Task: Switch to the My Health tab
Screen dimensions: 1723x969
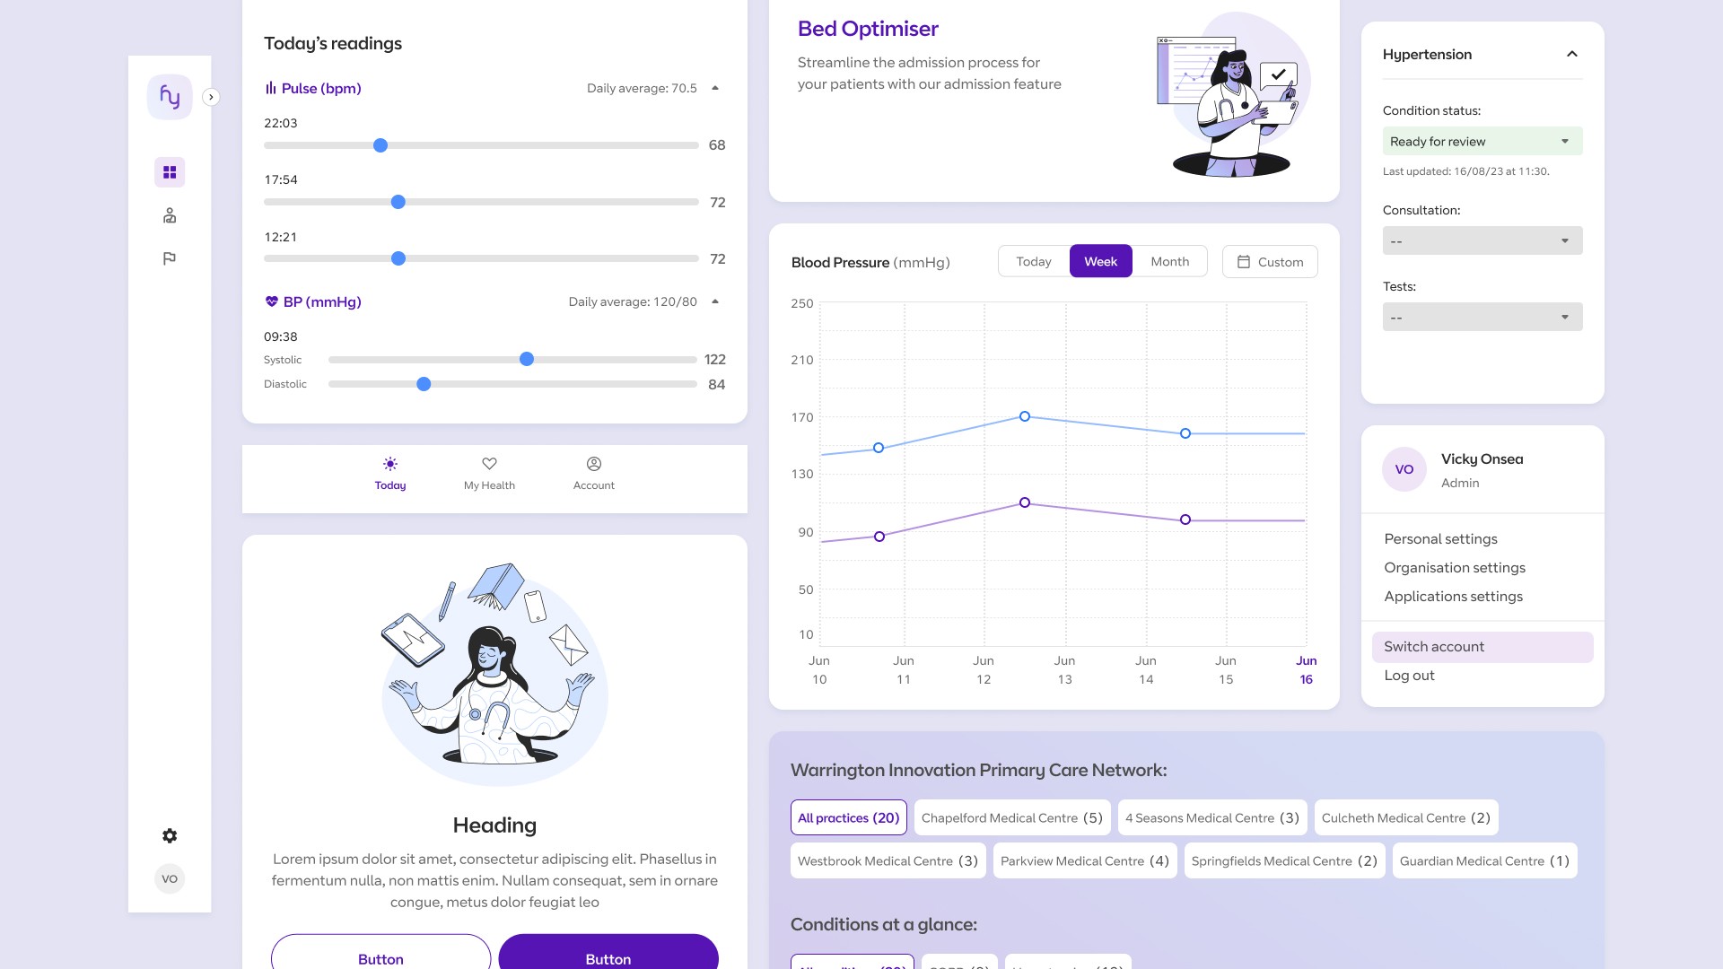Action: [x=489, y=473]
